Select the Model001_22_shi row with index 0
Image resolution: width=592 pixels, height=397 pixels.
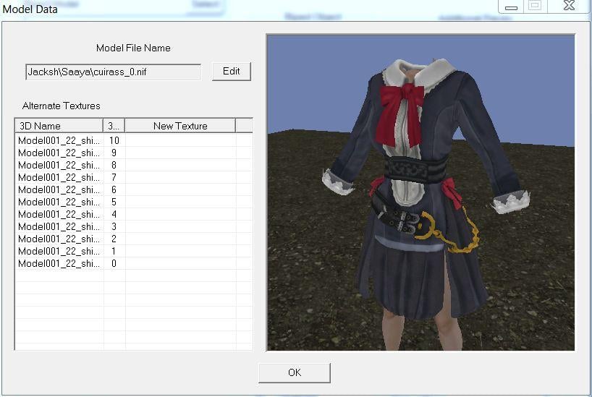pyautogui.click(x=134, y=263)
